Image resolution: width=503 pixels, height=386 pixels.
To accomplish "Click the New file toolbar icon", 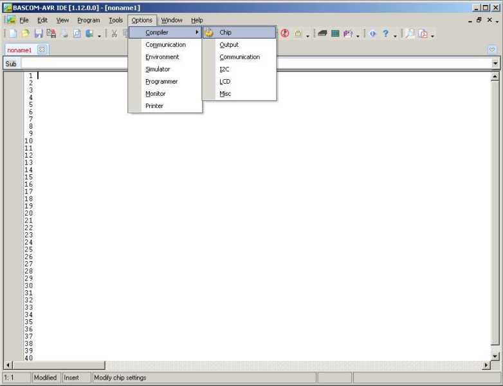I will (x=13, y=33).
